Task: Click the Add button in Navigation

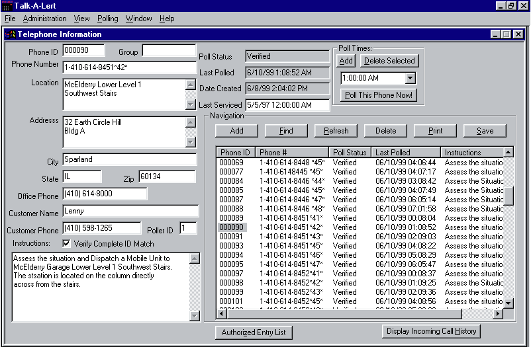Action: click(x=236, y=131)
